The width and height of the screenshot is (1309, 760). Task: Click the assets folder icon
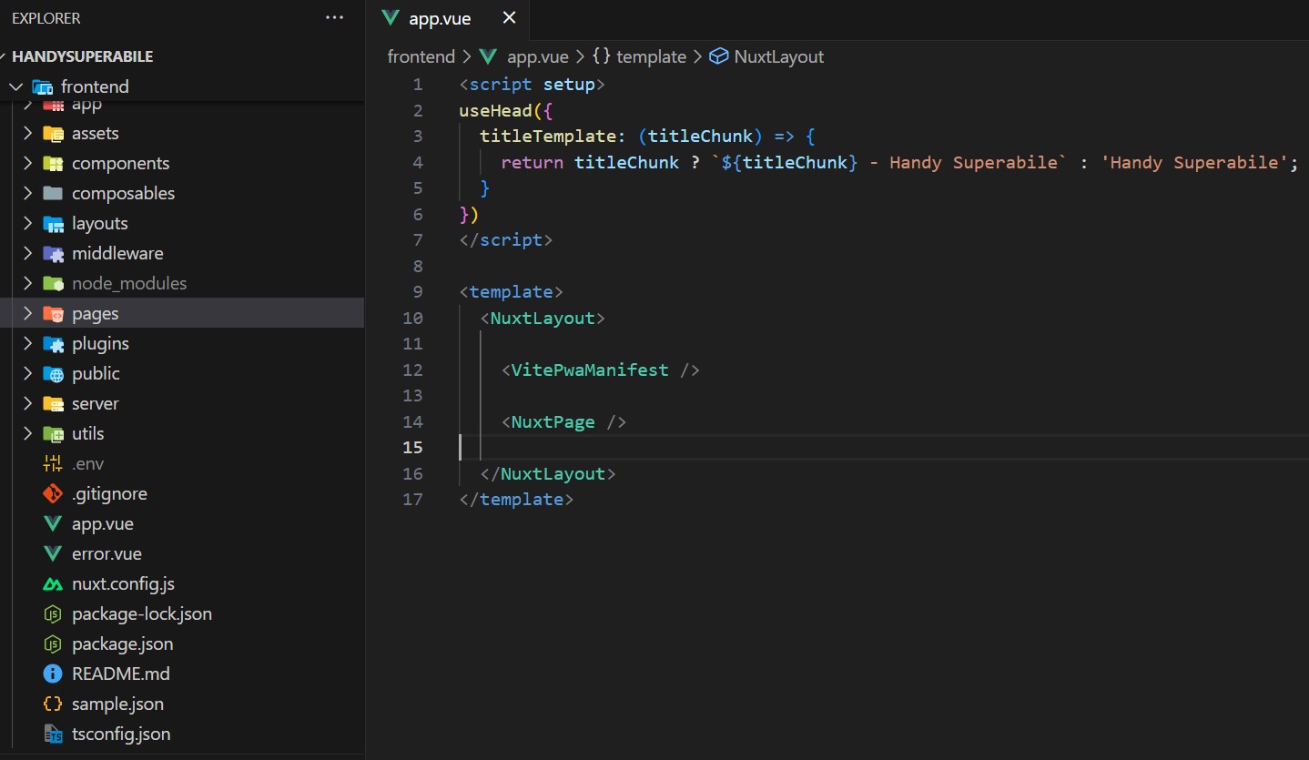53,134
